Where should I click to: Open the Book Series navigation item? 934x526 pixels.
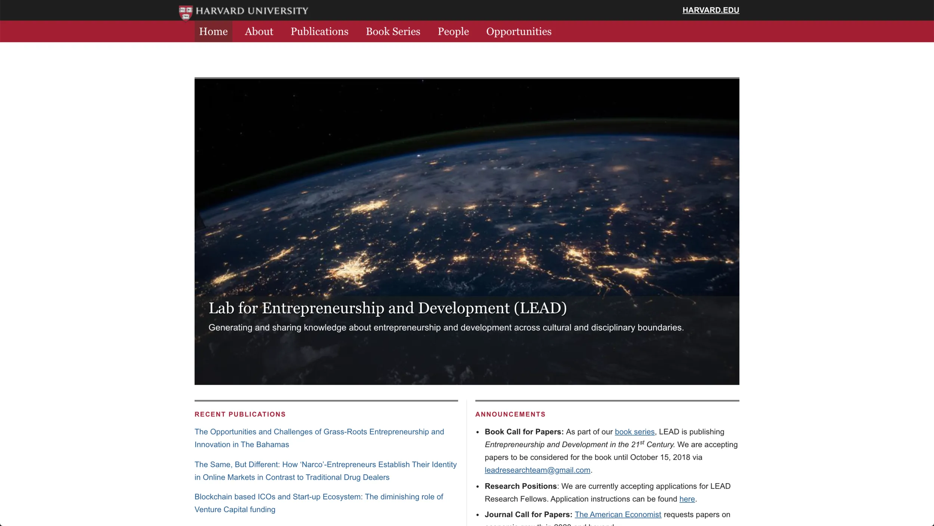(x=393, y=31)
